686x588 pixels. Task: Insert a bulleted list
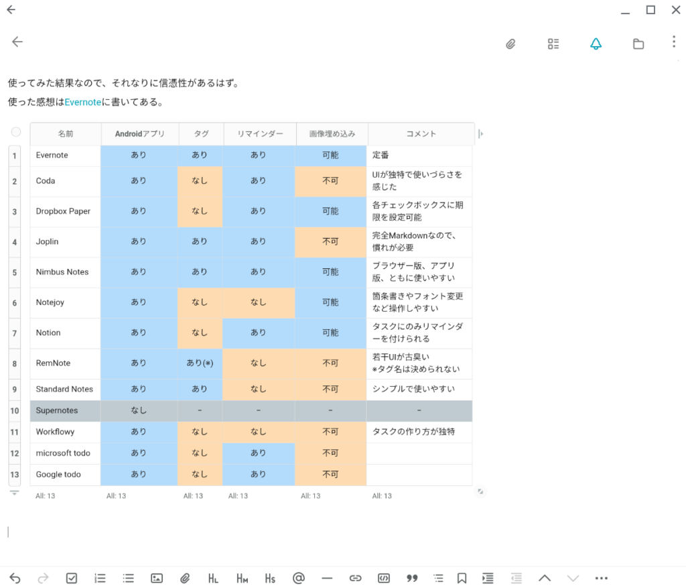tap(128, 579)
